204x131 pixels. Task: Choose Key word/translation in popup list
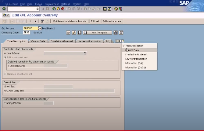point(139,59)
